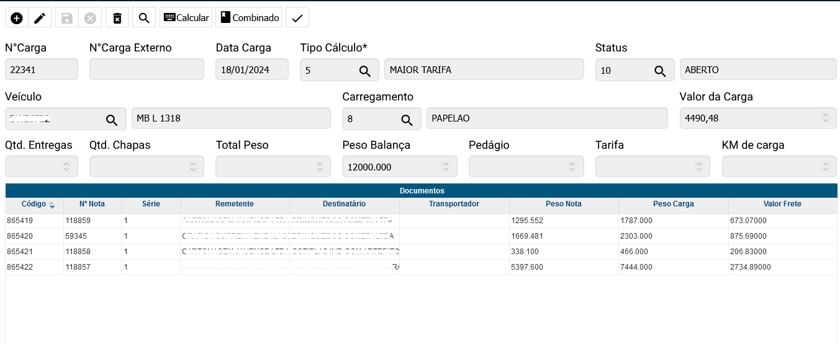The height and width of the screenshot is (344, 840).
Task: Click the edit pencil icon
Action: (40, 18)
